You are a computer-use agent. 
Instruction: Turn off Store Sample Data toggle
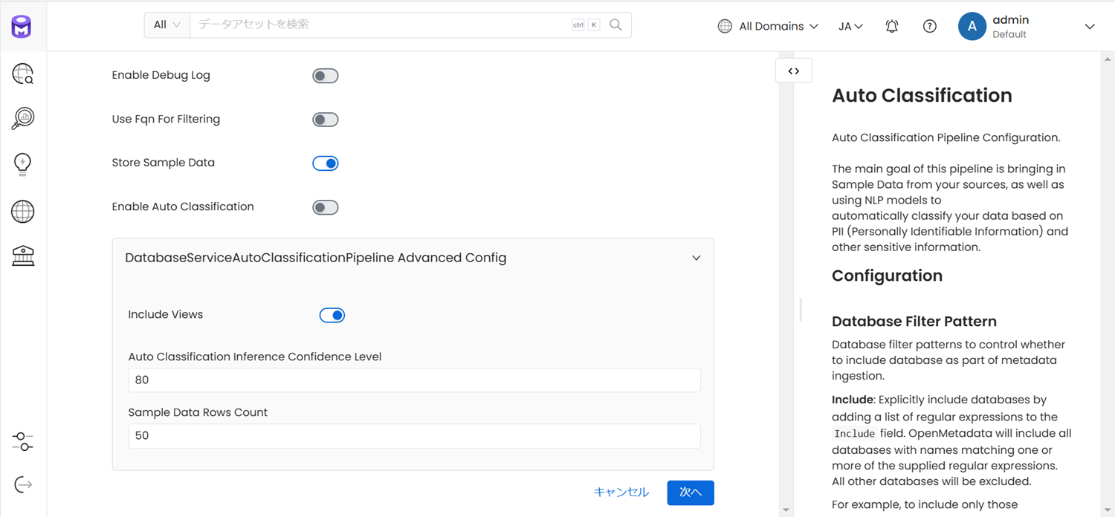(325, 163)
